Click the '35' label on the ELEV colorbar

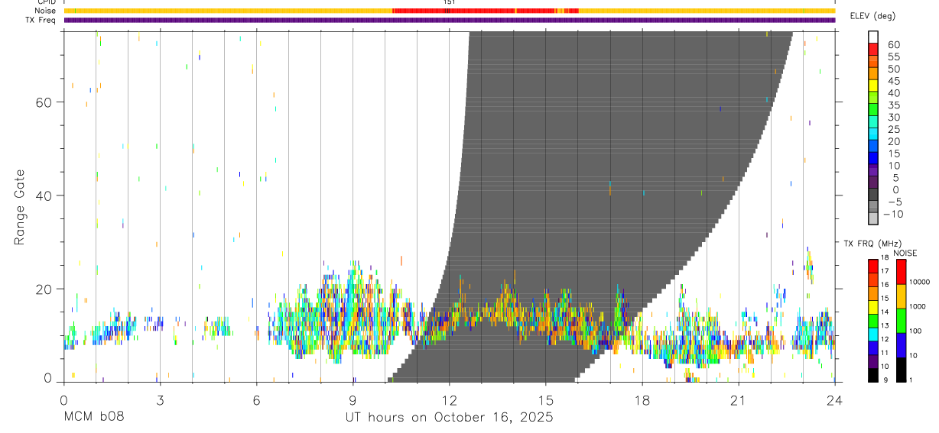tap(893, 105)
